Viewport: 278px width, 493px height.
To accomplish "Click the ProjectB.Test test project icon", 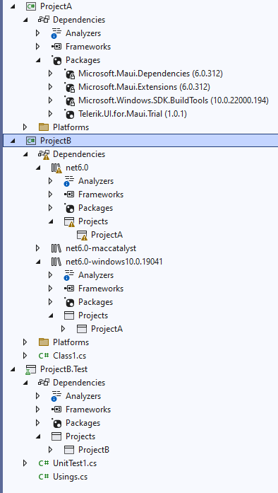I will point(30,369).
